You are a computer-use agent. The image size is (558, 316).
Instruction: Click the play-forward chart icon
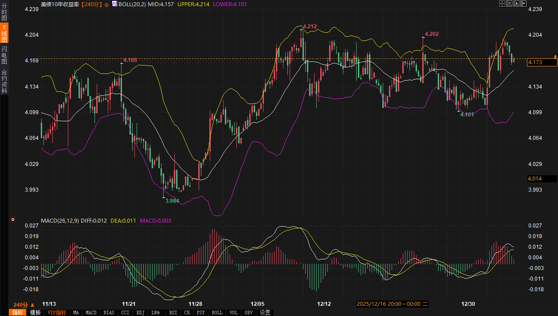tap(516, 4)
